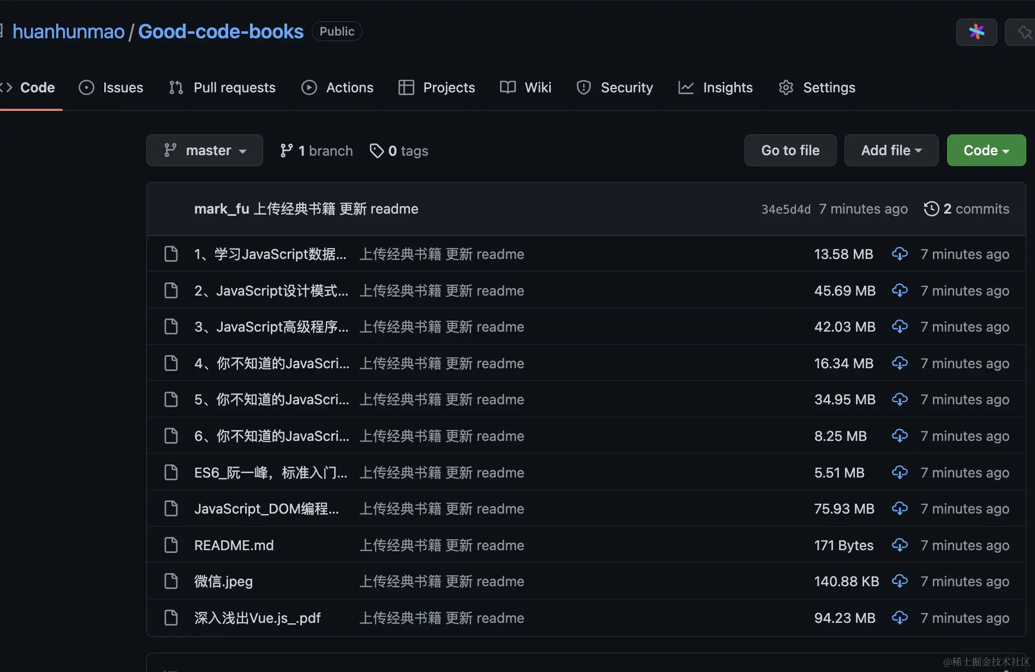1035x672 pixels.
Task: Download the 75.93 MB file via cloud icon
Action: 900,509
